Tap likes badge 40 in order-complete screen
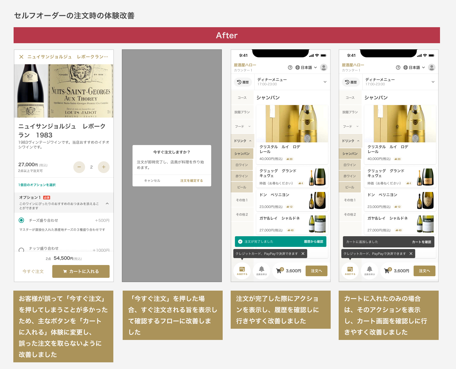 [291, 230]
